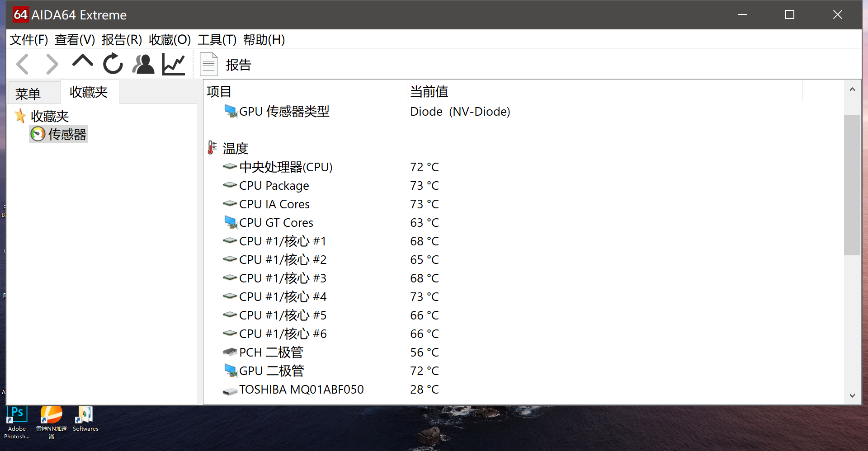The height and width of the screenshot is (451, 868).
Task: Open the user profile icon in toolbar
Action: pos(143,64)
